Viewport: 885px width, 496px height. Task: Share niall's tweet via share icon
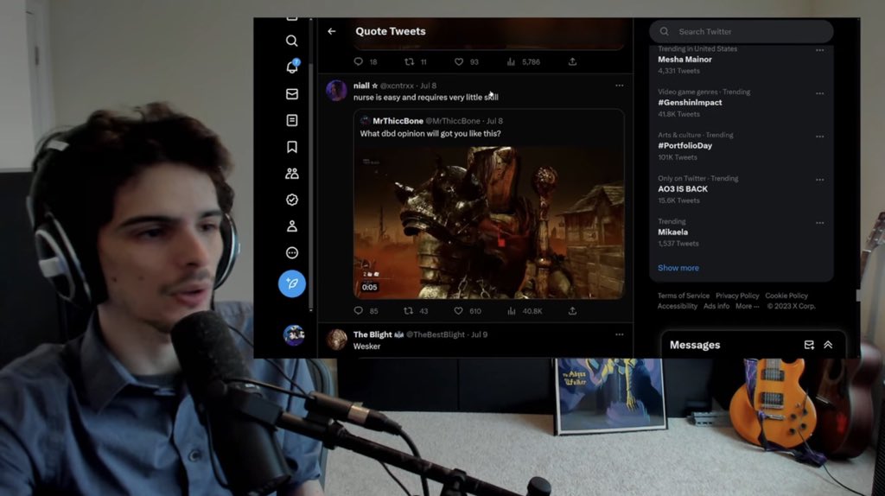coord(572,310)
